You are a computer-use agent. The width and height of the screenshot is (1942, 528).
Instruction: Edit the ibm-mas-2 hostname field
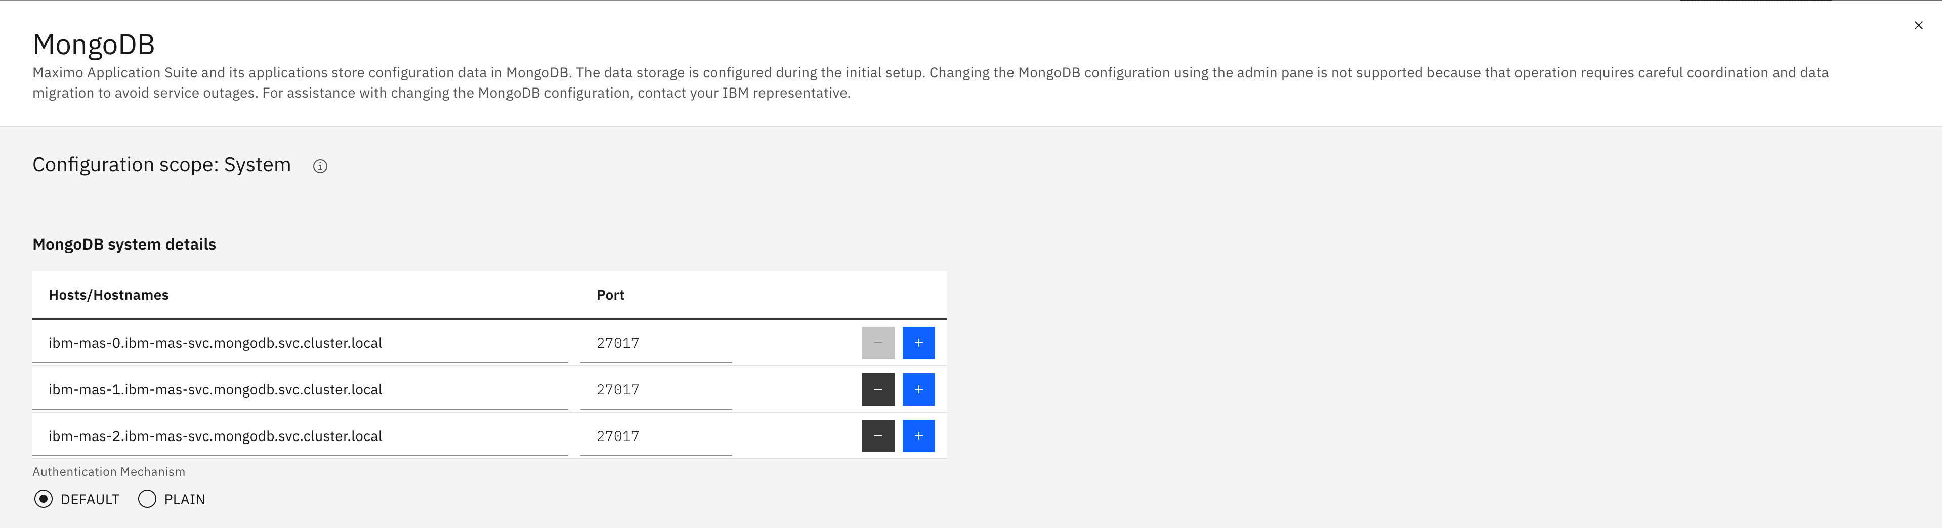pyautogui.click(x=300, y=437)
